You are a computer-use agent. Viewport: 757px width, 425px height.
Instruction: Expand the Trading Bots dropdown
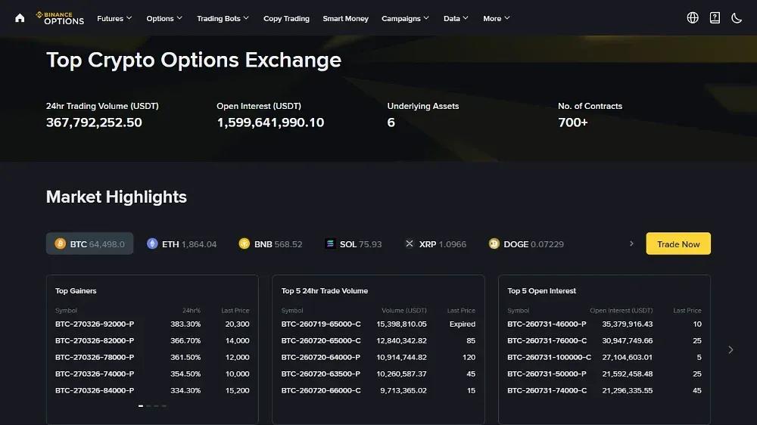tap(223, 18)
